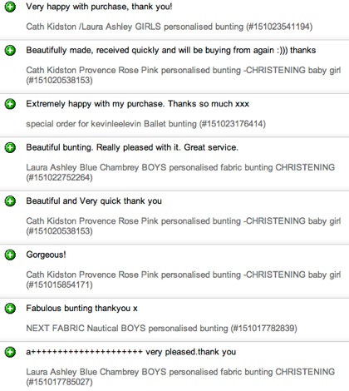The height and width of the screenshot is (391, 349).
Task: Select green plus icon beside 'Extremely happy' feedback
Action: pos(10,104)
